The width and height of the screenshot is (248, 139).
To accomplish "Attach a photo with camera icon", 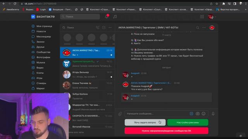I will tap(198, 114).
